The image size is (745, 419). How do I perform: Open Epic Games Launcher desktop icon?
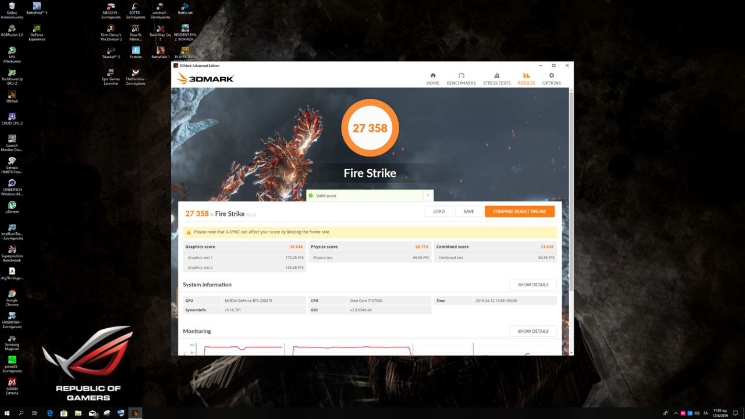(111, 77)
